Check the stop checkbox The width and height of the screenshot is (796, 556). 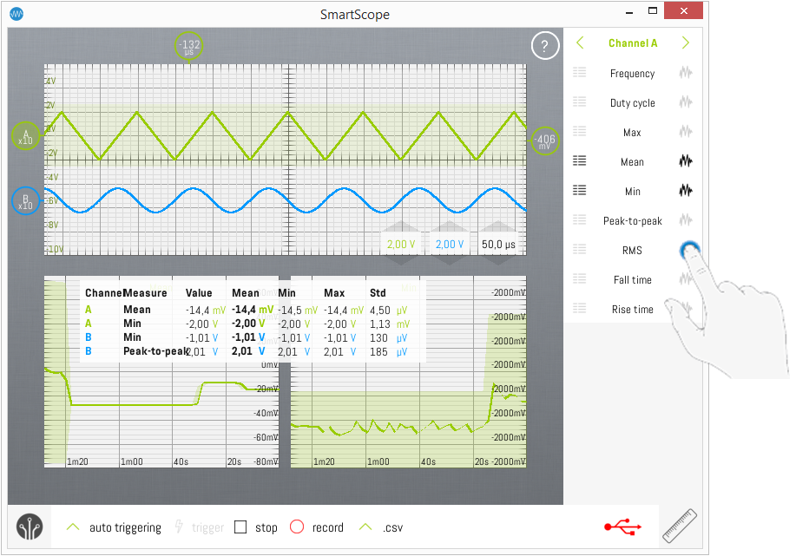[x=241, y=527]
